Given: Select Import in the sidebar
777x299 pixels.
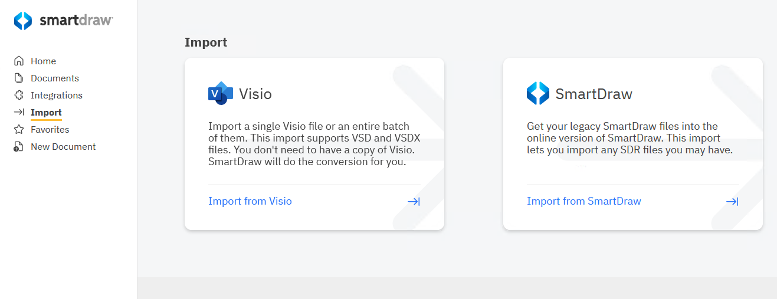Looking at the screenshot, I should pyautogui.click(x=46, y=113).
